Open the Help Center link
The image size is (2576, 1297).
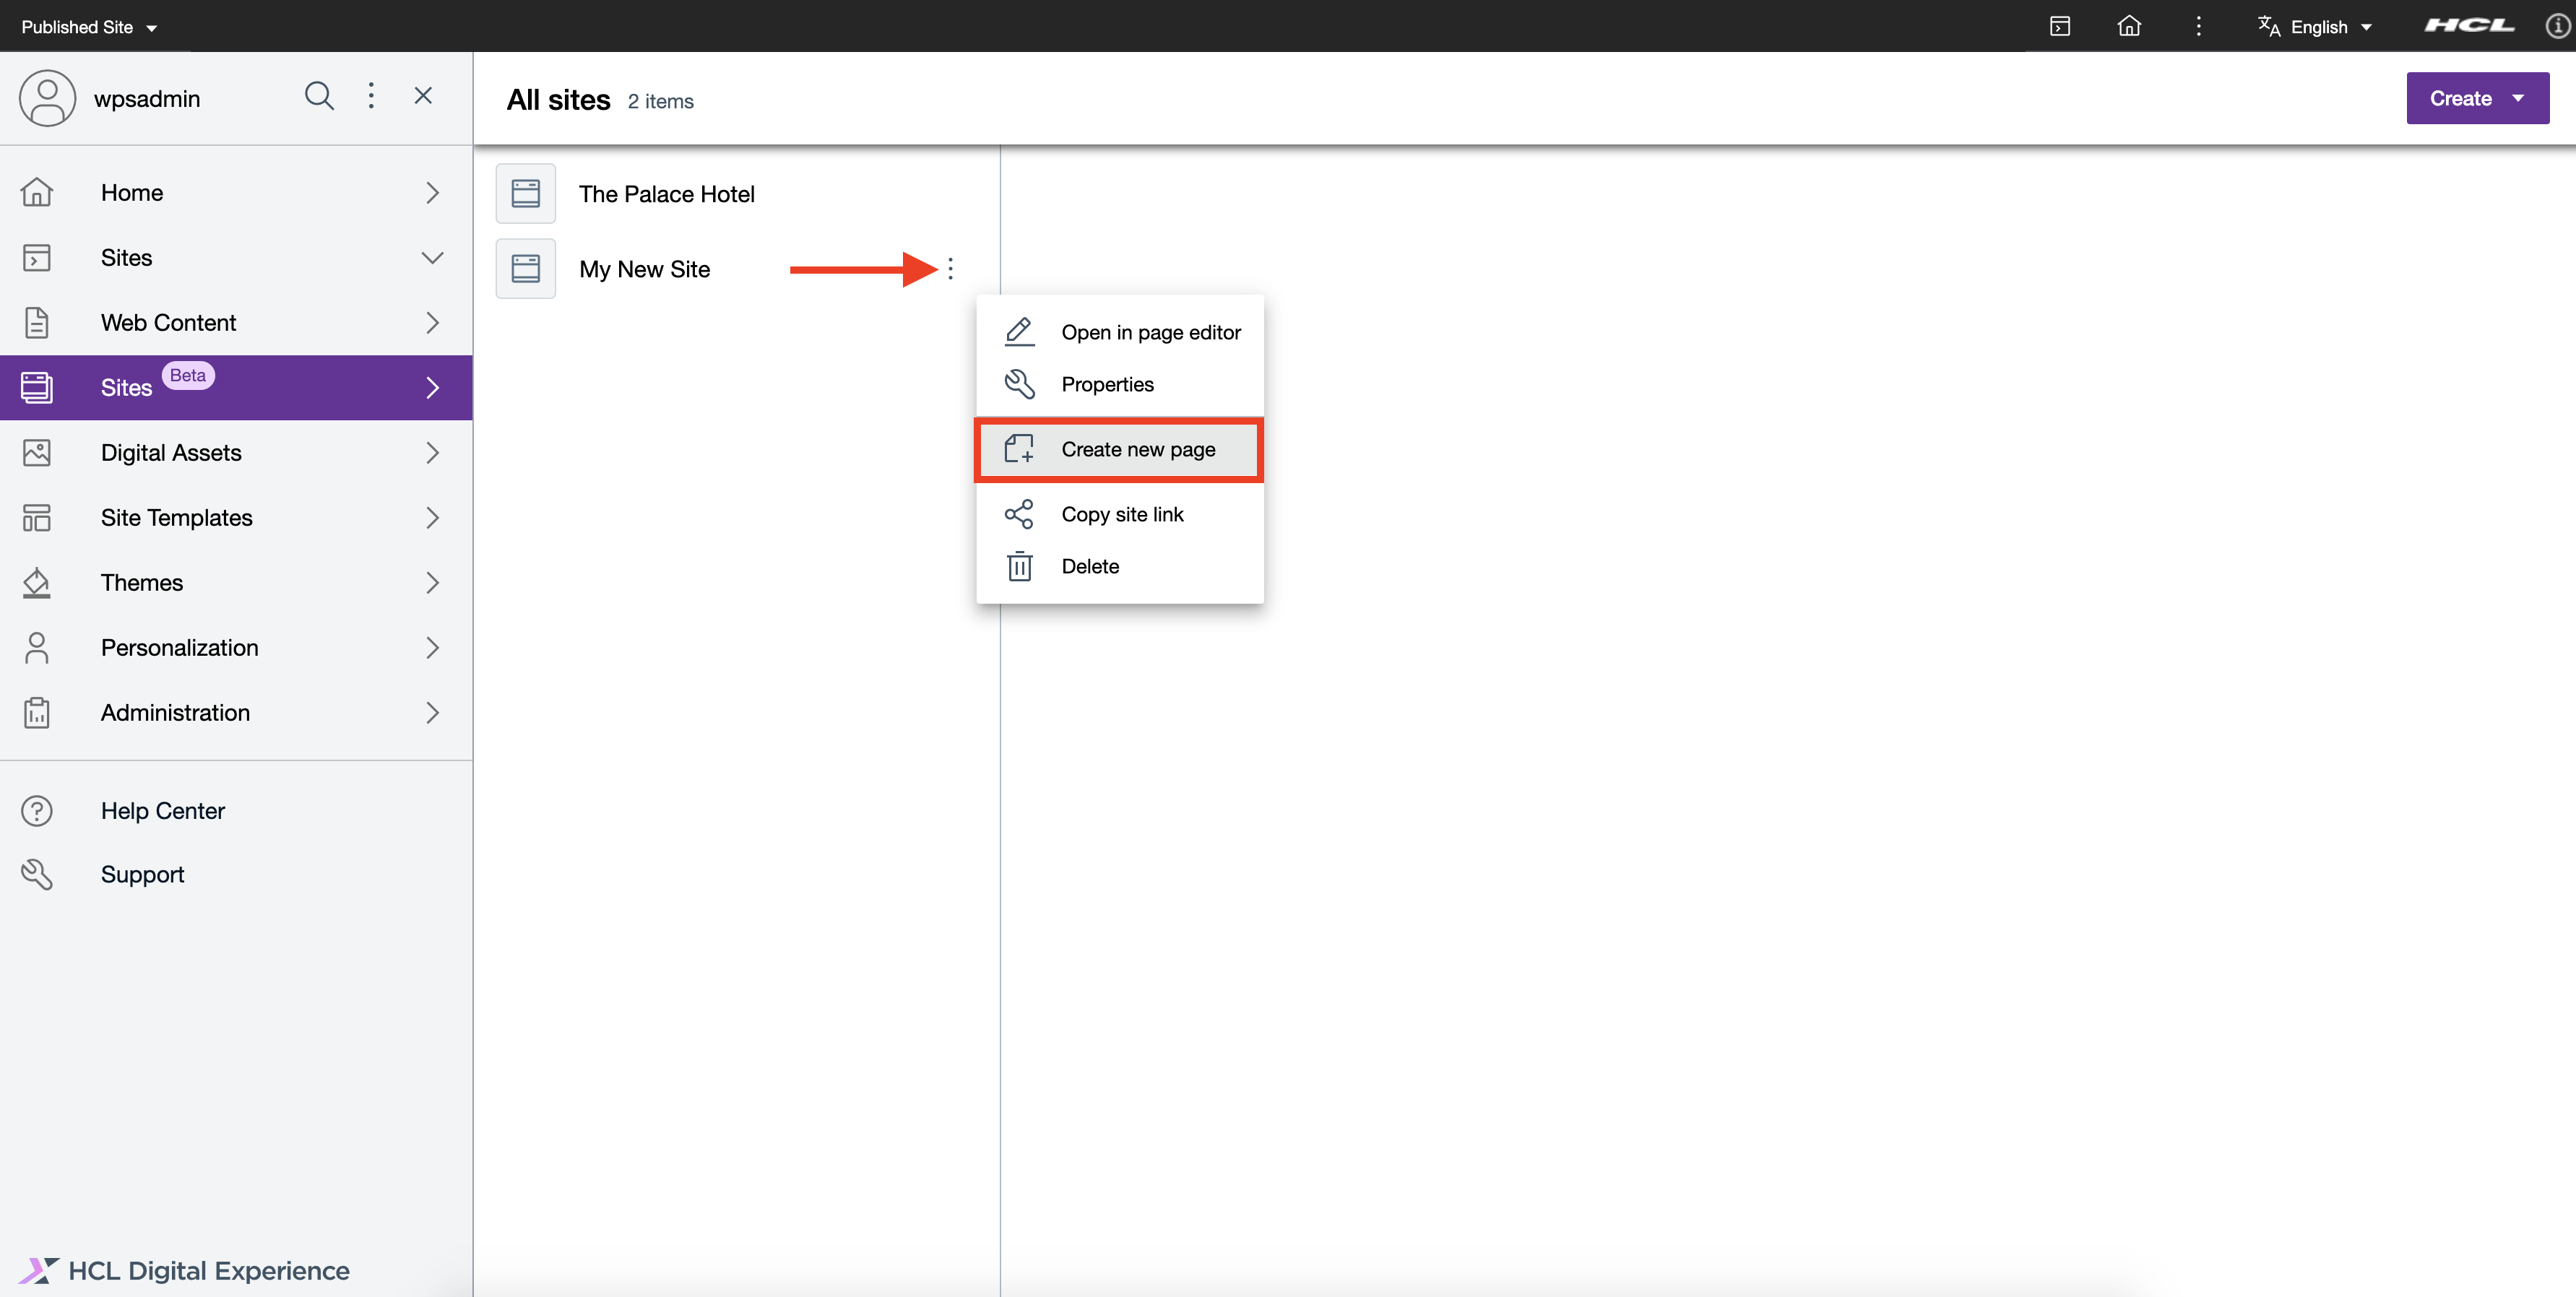click(x=163, y=810)
